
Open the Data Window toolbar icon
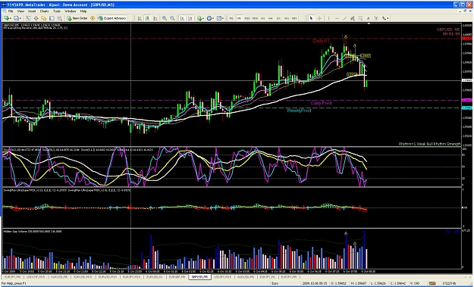[36, 18]
